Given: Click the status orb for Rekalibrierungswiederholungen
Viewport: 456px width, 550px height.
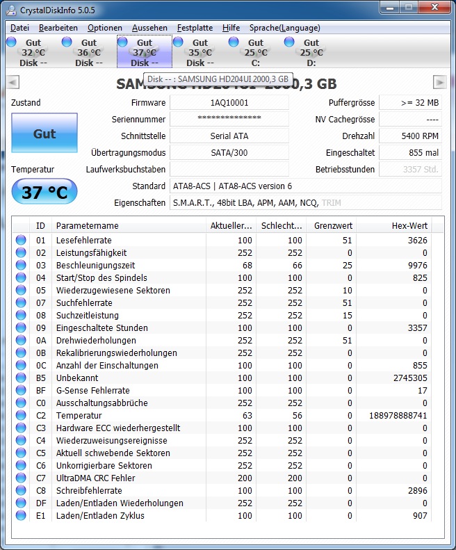Looking at the screenshot, I should [x=21, y=353].
